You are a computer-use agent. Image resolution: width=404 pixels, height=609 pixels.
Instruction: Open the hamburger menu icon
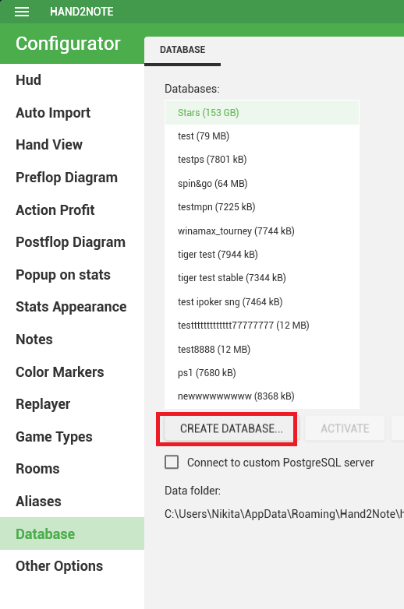point(22,12)
